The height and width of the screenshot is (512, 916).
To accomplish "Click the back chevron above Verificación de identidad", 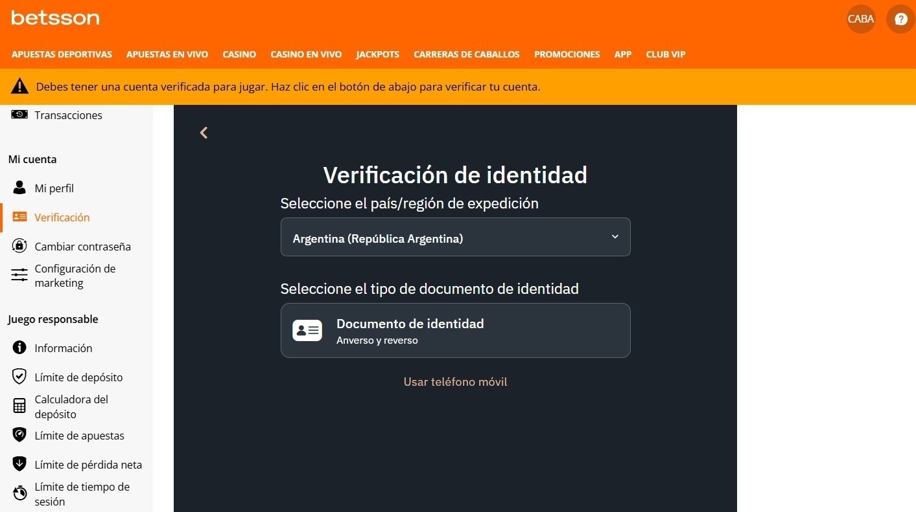I will click(x=204, y=132).
